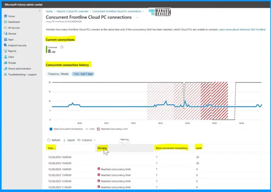Sort by Most concurrent connections header
Viewport: 271px width, 192px height.
(x=171, y=148)
